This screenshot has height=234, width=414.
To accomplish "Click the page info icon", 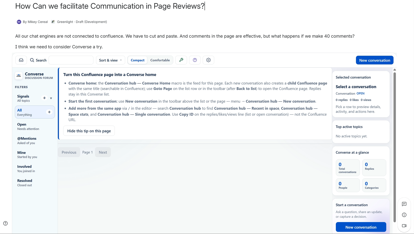I will (x=404, y=215).
